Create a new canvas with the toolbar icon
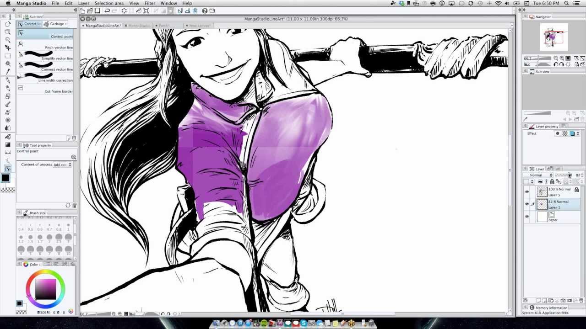 (83, 11)
